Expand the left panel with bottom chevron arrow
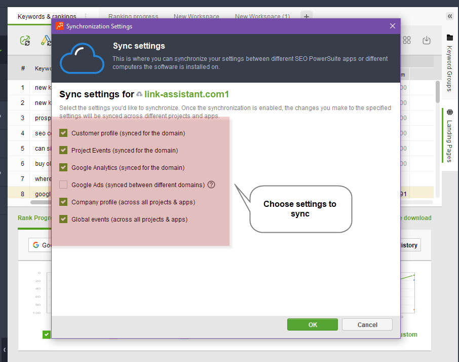Screen dimensions: 459x362 [x=4, y=350]
